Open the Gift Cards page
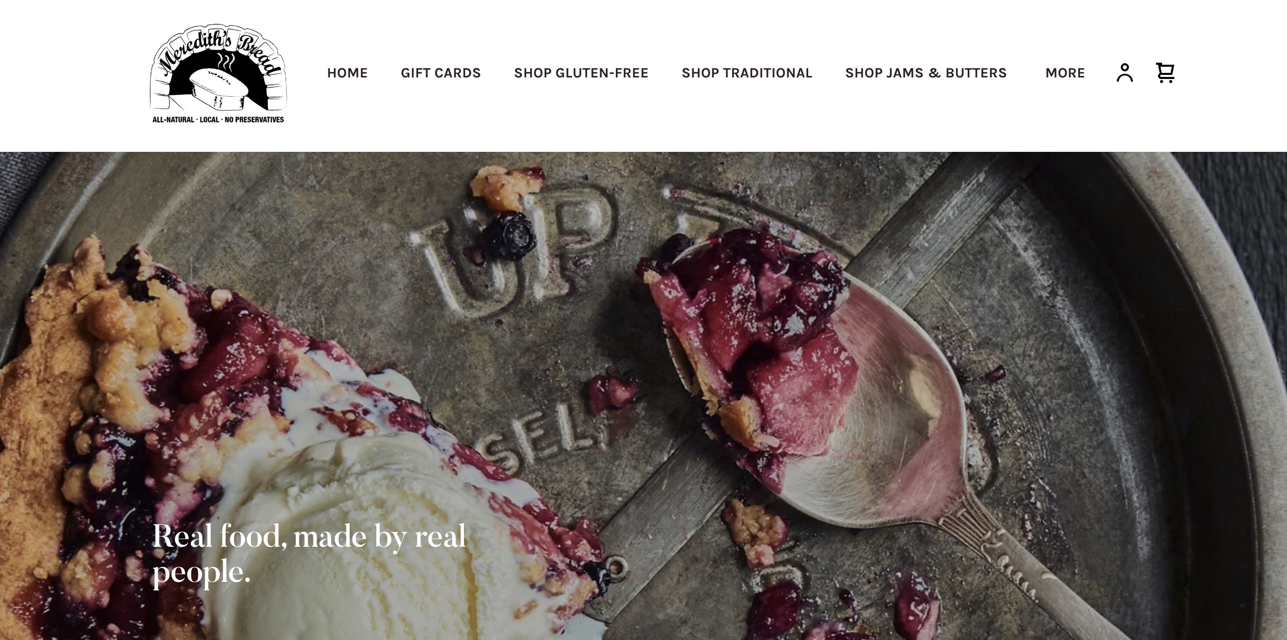The width and height of the screenshot is (1287, 640). 441,73
